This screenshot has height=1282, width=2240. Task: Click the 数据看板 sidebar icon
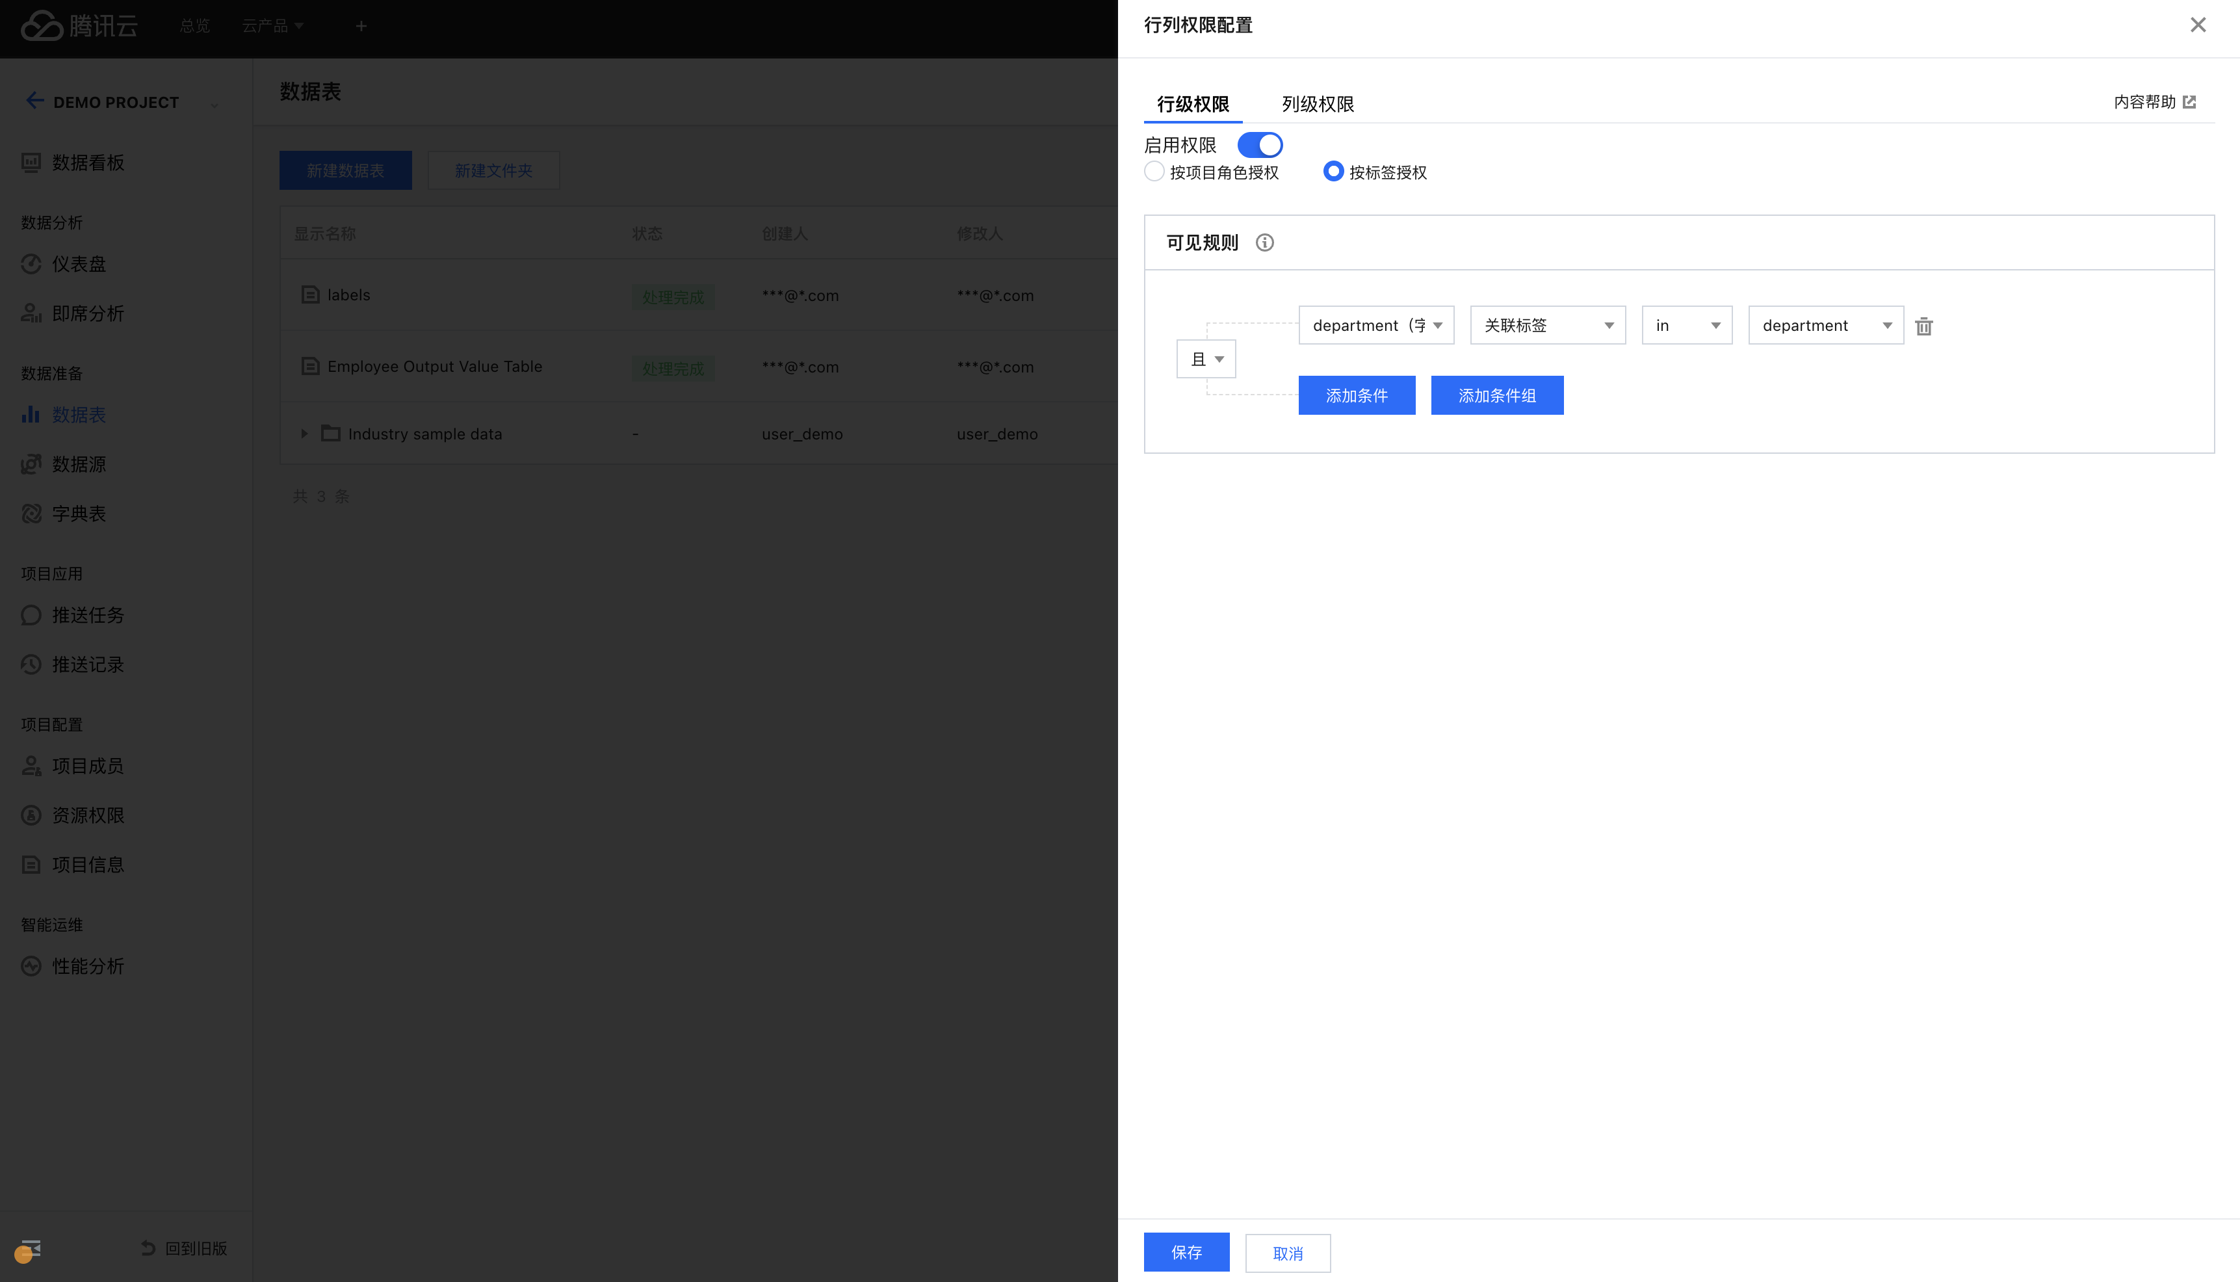pos(31,163)
